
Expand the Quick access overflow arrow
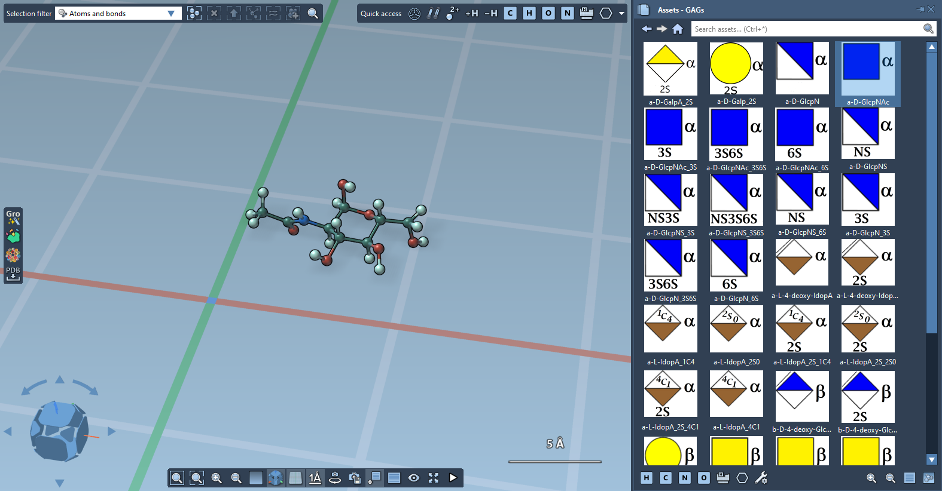pyautogui.click(x=621, y=13)
